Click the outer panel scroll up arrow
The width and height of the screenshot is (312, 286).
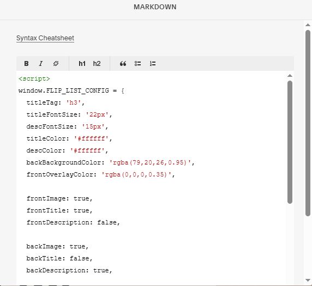(308, 25)
